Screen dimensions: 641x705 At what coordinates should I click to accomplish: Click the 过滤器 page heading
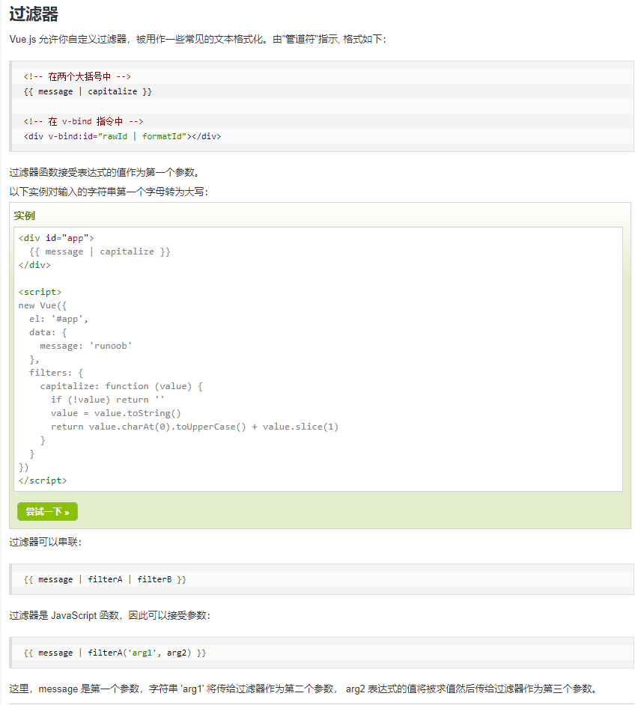point(34,14)
